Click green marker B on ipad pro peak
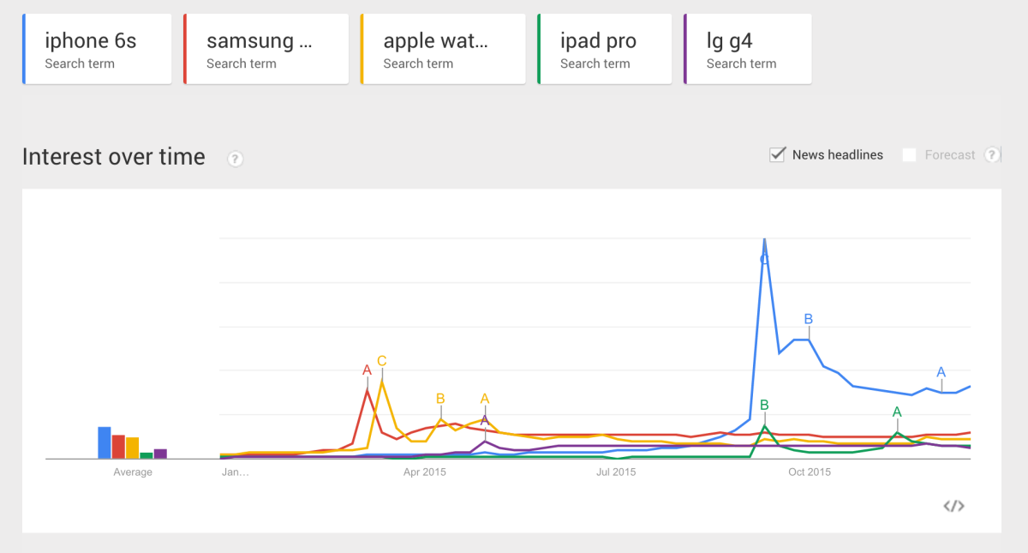Image resolution: width=1028 pixels, height=553 pixels. pyautogui.click(x=765, y=403)
